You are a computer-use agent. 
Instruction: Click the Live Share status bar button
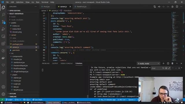click(x=37, y=100)
